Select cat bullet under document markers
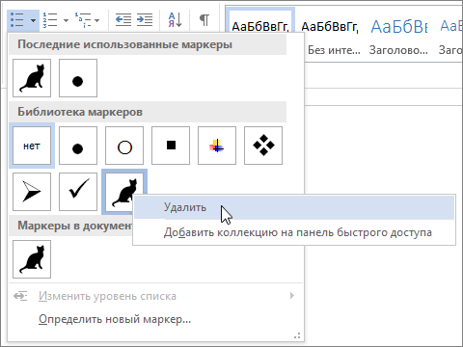 (32, 259)
